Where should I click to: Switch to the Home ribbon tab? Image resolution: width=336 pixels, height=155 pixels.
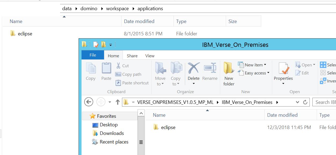pos(113,56)
